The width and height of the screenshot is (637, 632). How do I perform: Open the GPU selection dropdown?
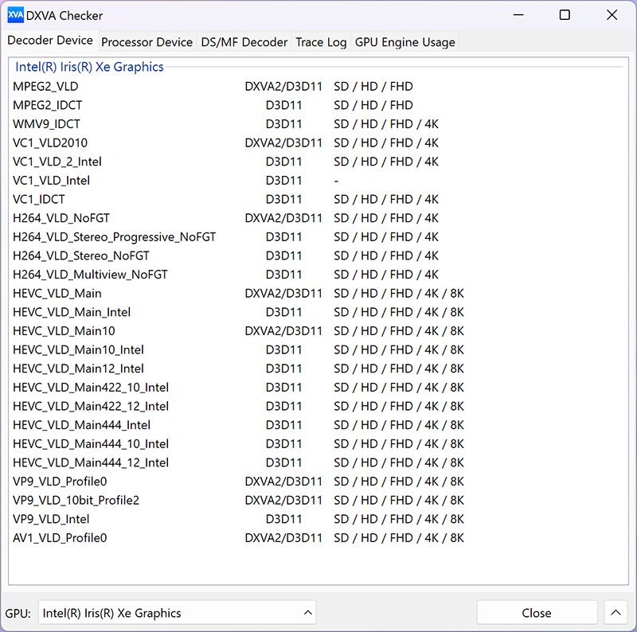(x=177, y=613)
